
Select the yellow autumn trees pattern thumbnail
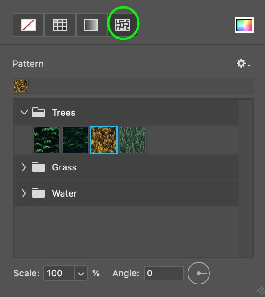tap(104, 140)
